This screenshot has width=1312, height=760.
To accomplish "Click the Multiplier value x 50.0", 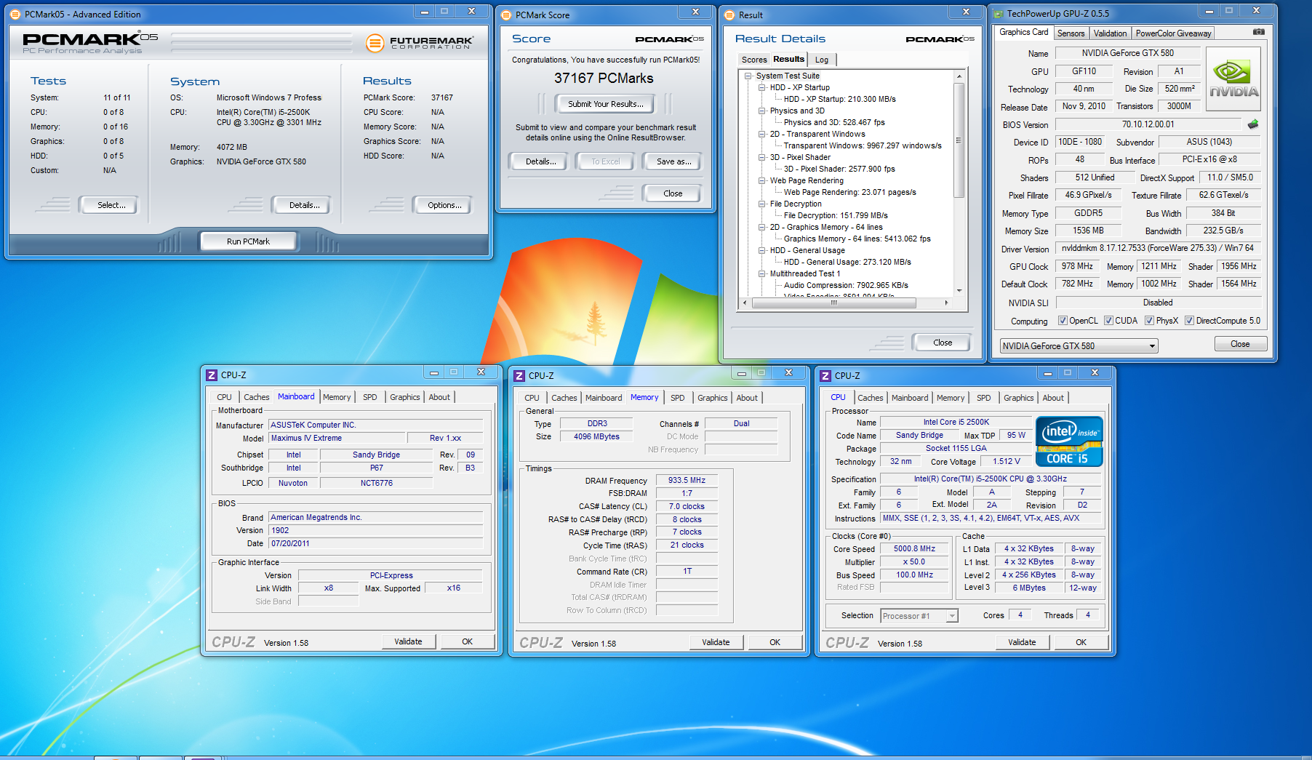I will click(914, 562).
